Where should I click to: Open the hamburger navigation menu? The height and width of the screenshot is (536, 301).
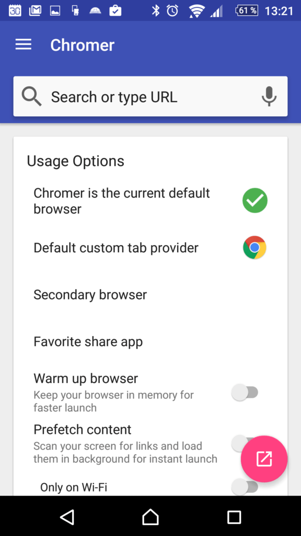(23, 45)
